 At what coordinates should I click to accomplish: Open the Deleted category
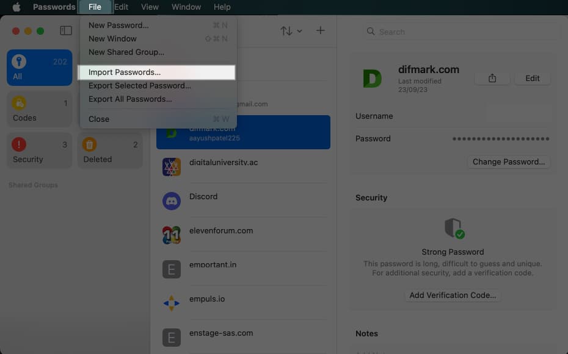110,150
